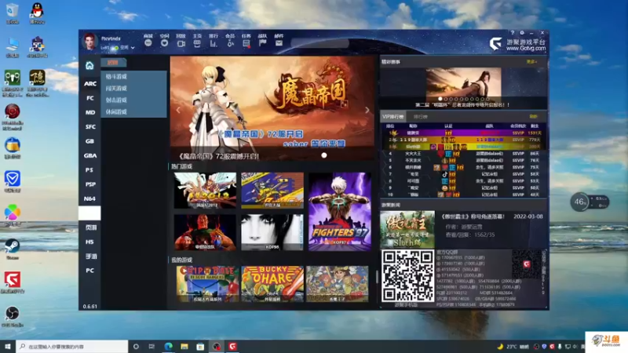The image size is (628, 353).
Task: Click the icon between 回放 and 排行
Action: pos(197,41)
